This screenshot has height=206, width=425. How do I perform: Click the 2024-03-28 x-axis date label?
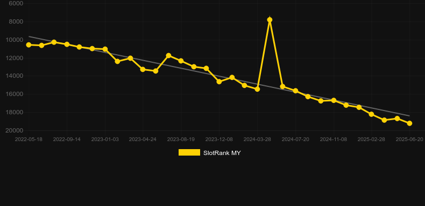tap(257, 139)
